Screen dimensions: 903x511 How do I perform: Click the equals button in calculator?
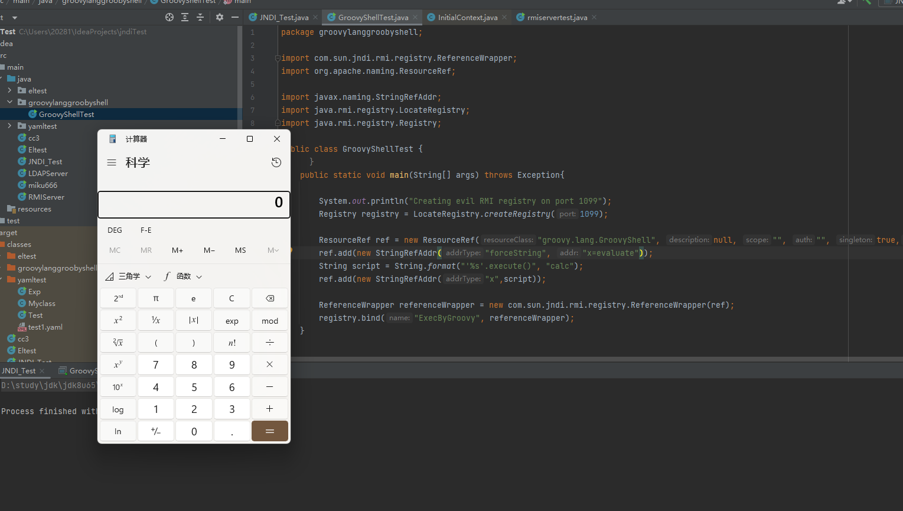pyautogui.click(x=270, y=431)
